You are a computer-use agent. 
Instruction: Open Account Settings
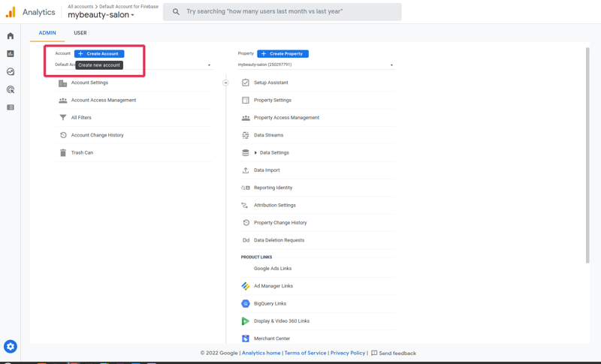pos(89,83)
